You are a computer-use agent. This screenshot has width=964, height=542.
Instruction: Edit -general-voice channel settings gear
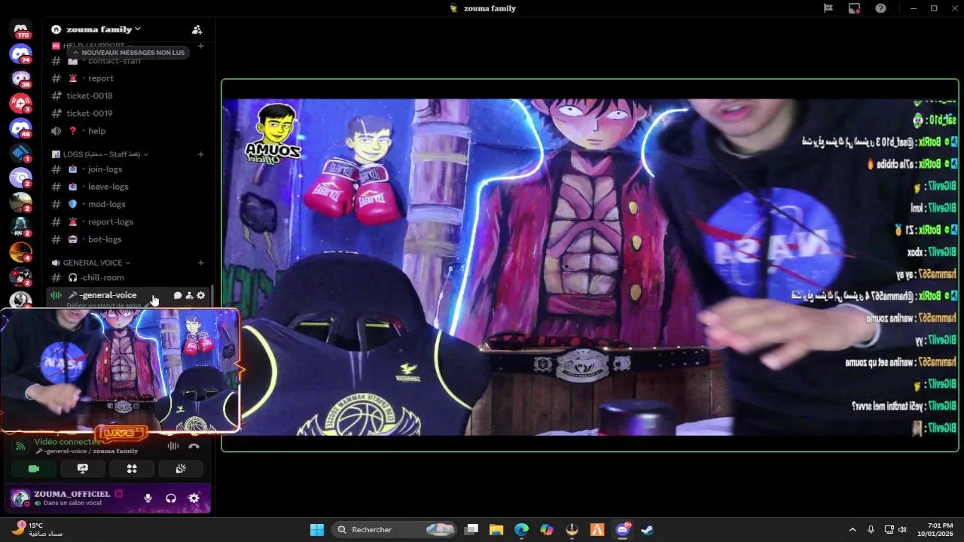click(x=201, y=295)
